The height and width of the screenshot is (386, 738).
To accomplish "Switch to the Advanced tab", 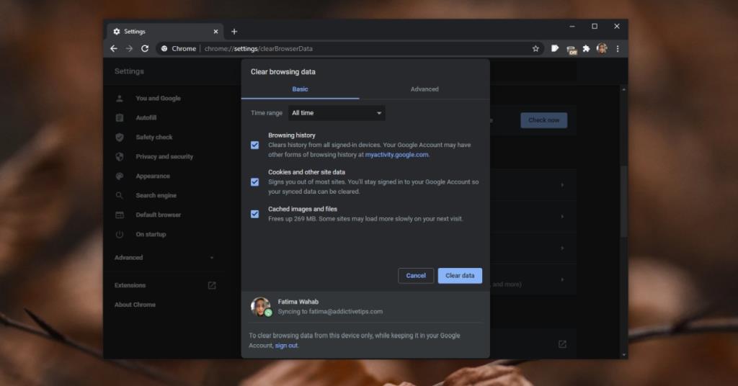I will click(424, 89).
